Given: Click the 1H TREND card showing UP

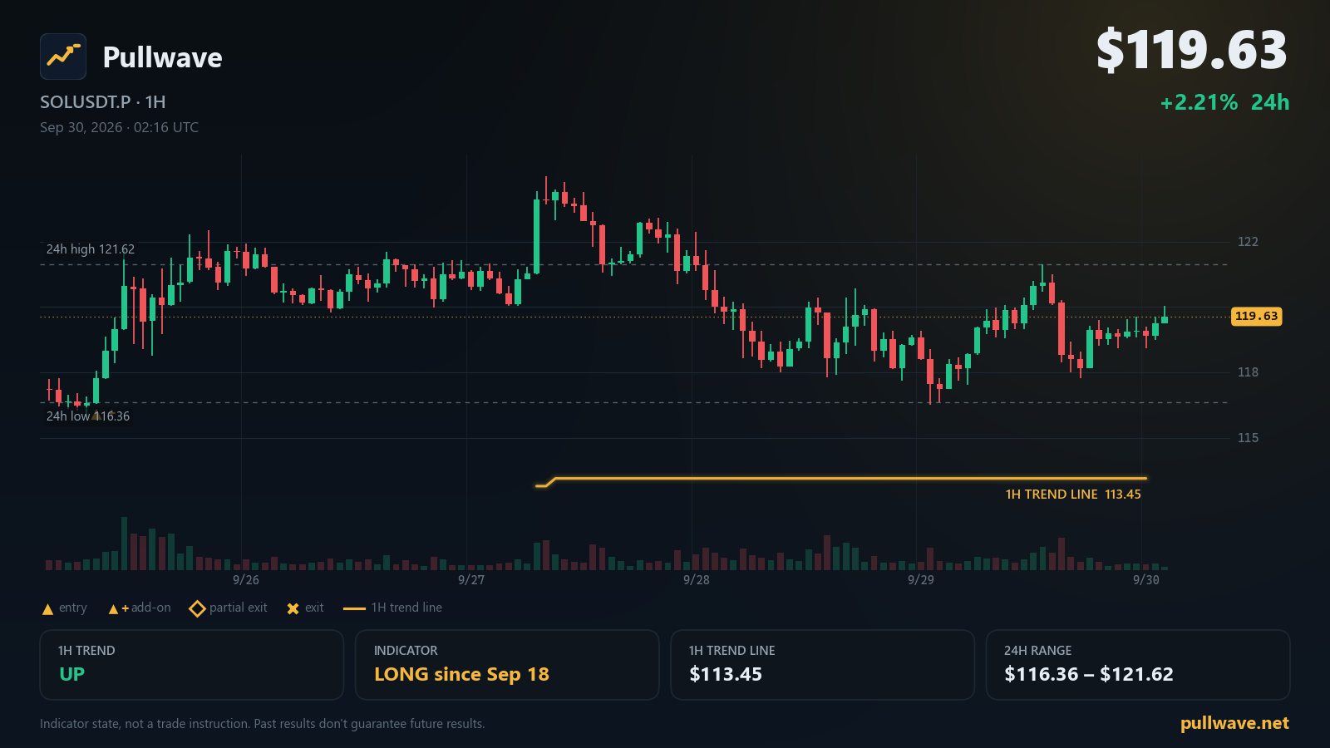Looking at the screenshot, I should tap(192, 665).
